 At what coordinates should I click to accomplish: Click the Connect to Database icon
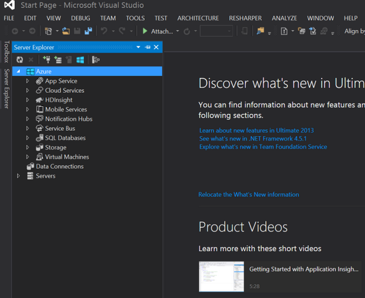47,60
